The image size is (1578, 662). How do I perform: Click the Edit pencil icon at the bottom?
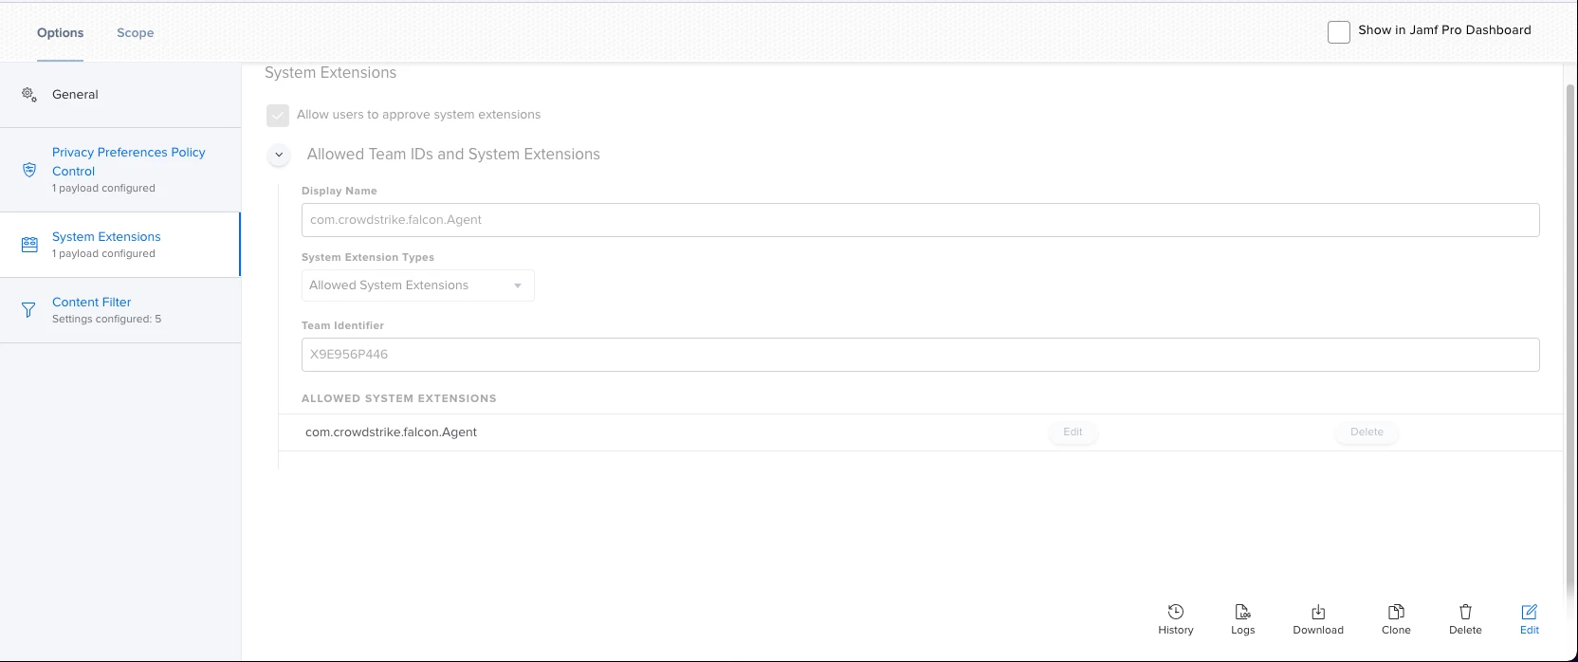[x=1530, y=612]
